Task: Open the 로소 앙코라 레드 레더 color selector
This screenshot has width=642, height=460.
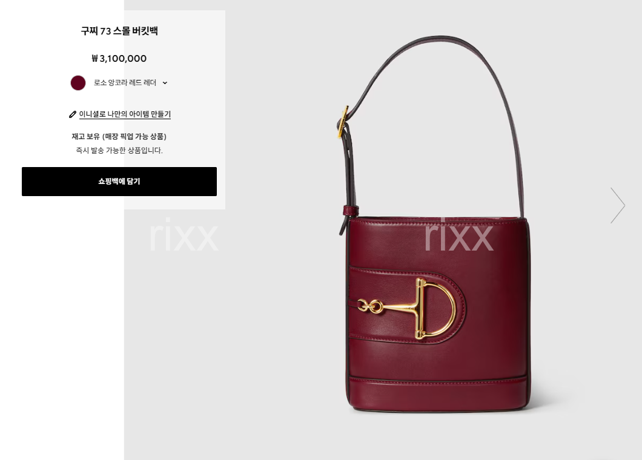Action: pyautogui.click(x=119, y=83)
